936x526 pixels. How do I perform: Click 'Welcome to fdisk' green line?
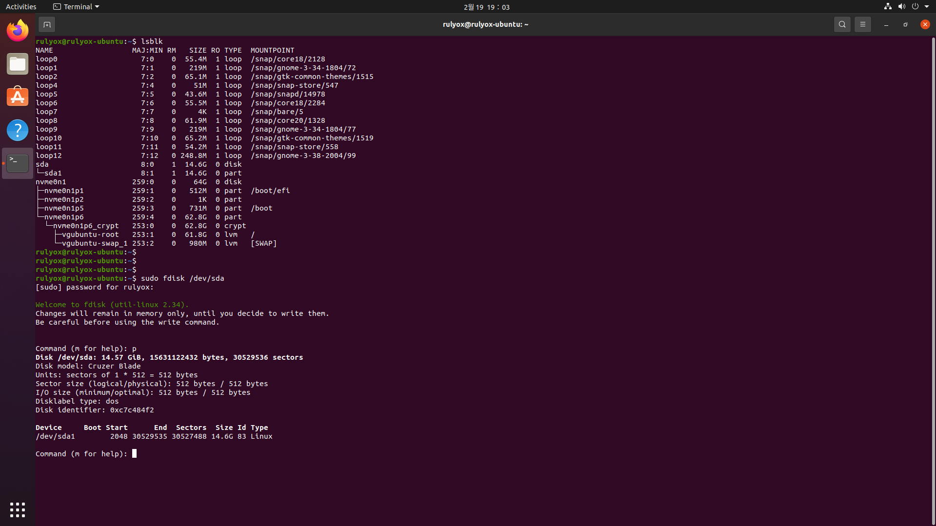(x=112, y=305)
